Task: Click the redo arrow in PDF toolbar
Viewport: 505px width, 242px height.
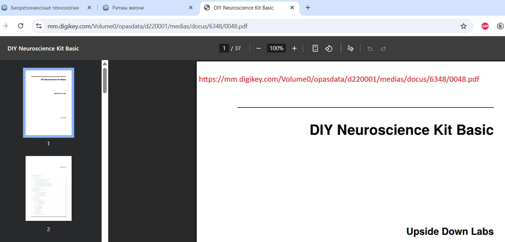Action: [383, 48]
